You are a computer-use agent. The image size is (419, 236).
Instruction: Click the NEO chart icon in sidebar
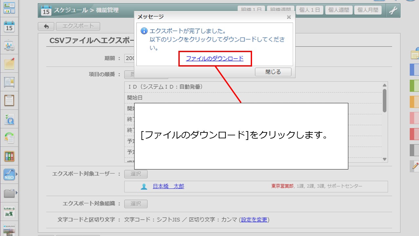tap(9, 175)
